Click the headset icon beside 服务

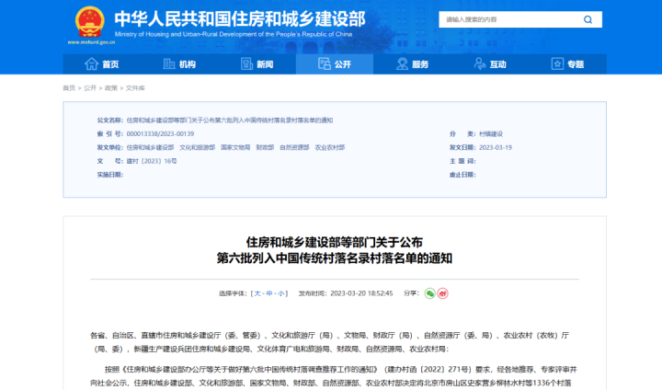pyautogui.click(x=402, y=64)
